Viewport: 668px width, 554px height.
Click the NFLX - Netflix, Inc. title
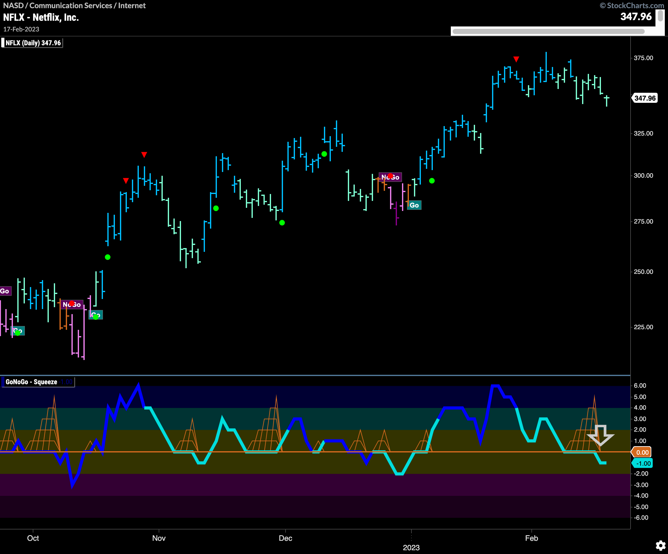click(41, 17)
